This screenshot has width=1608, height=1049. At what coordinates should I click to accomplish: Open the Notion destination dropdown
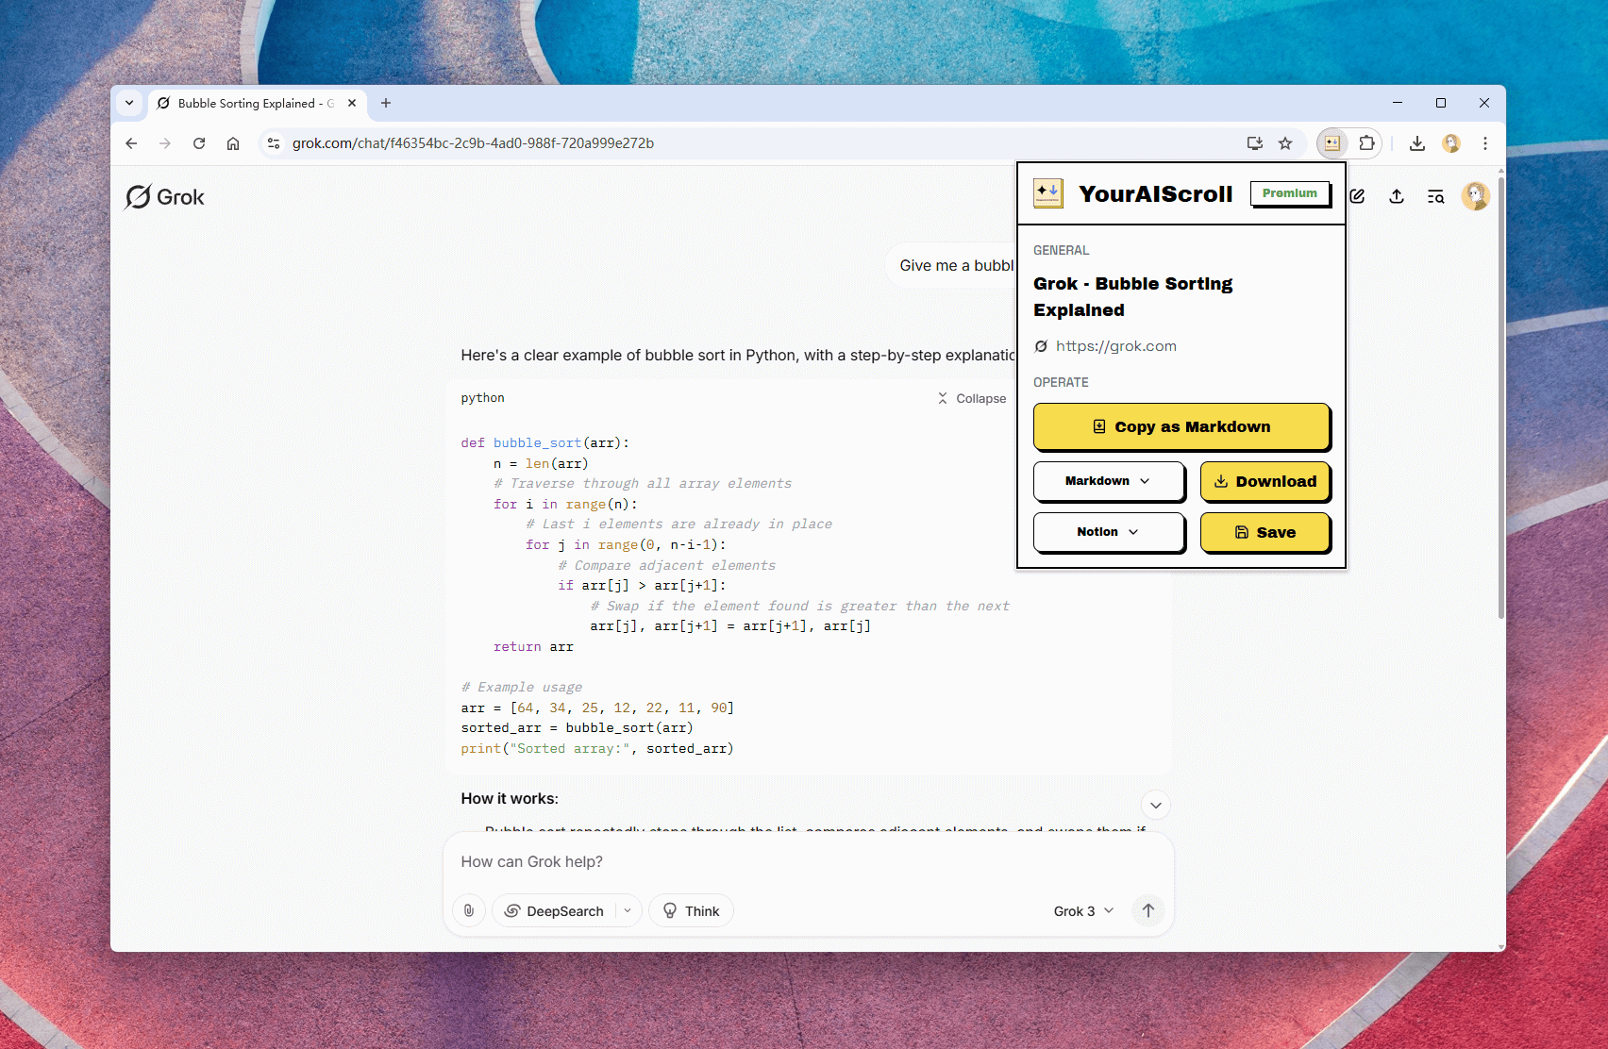click(1108, 532)
